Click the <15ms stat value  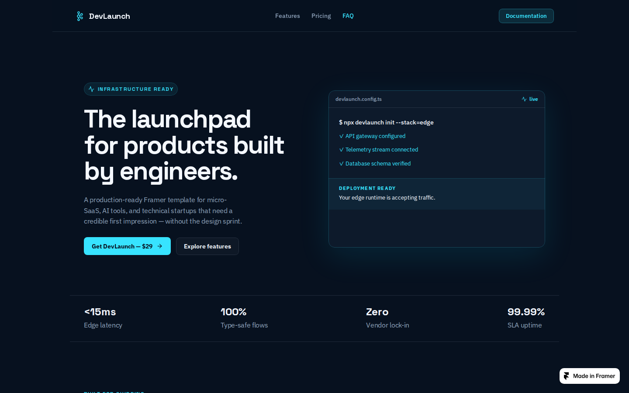[x=100, y=312]
